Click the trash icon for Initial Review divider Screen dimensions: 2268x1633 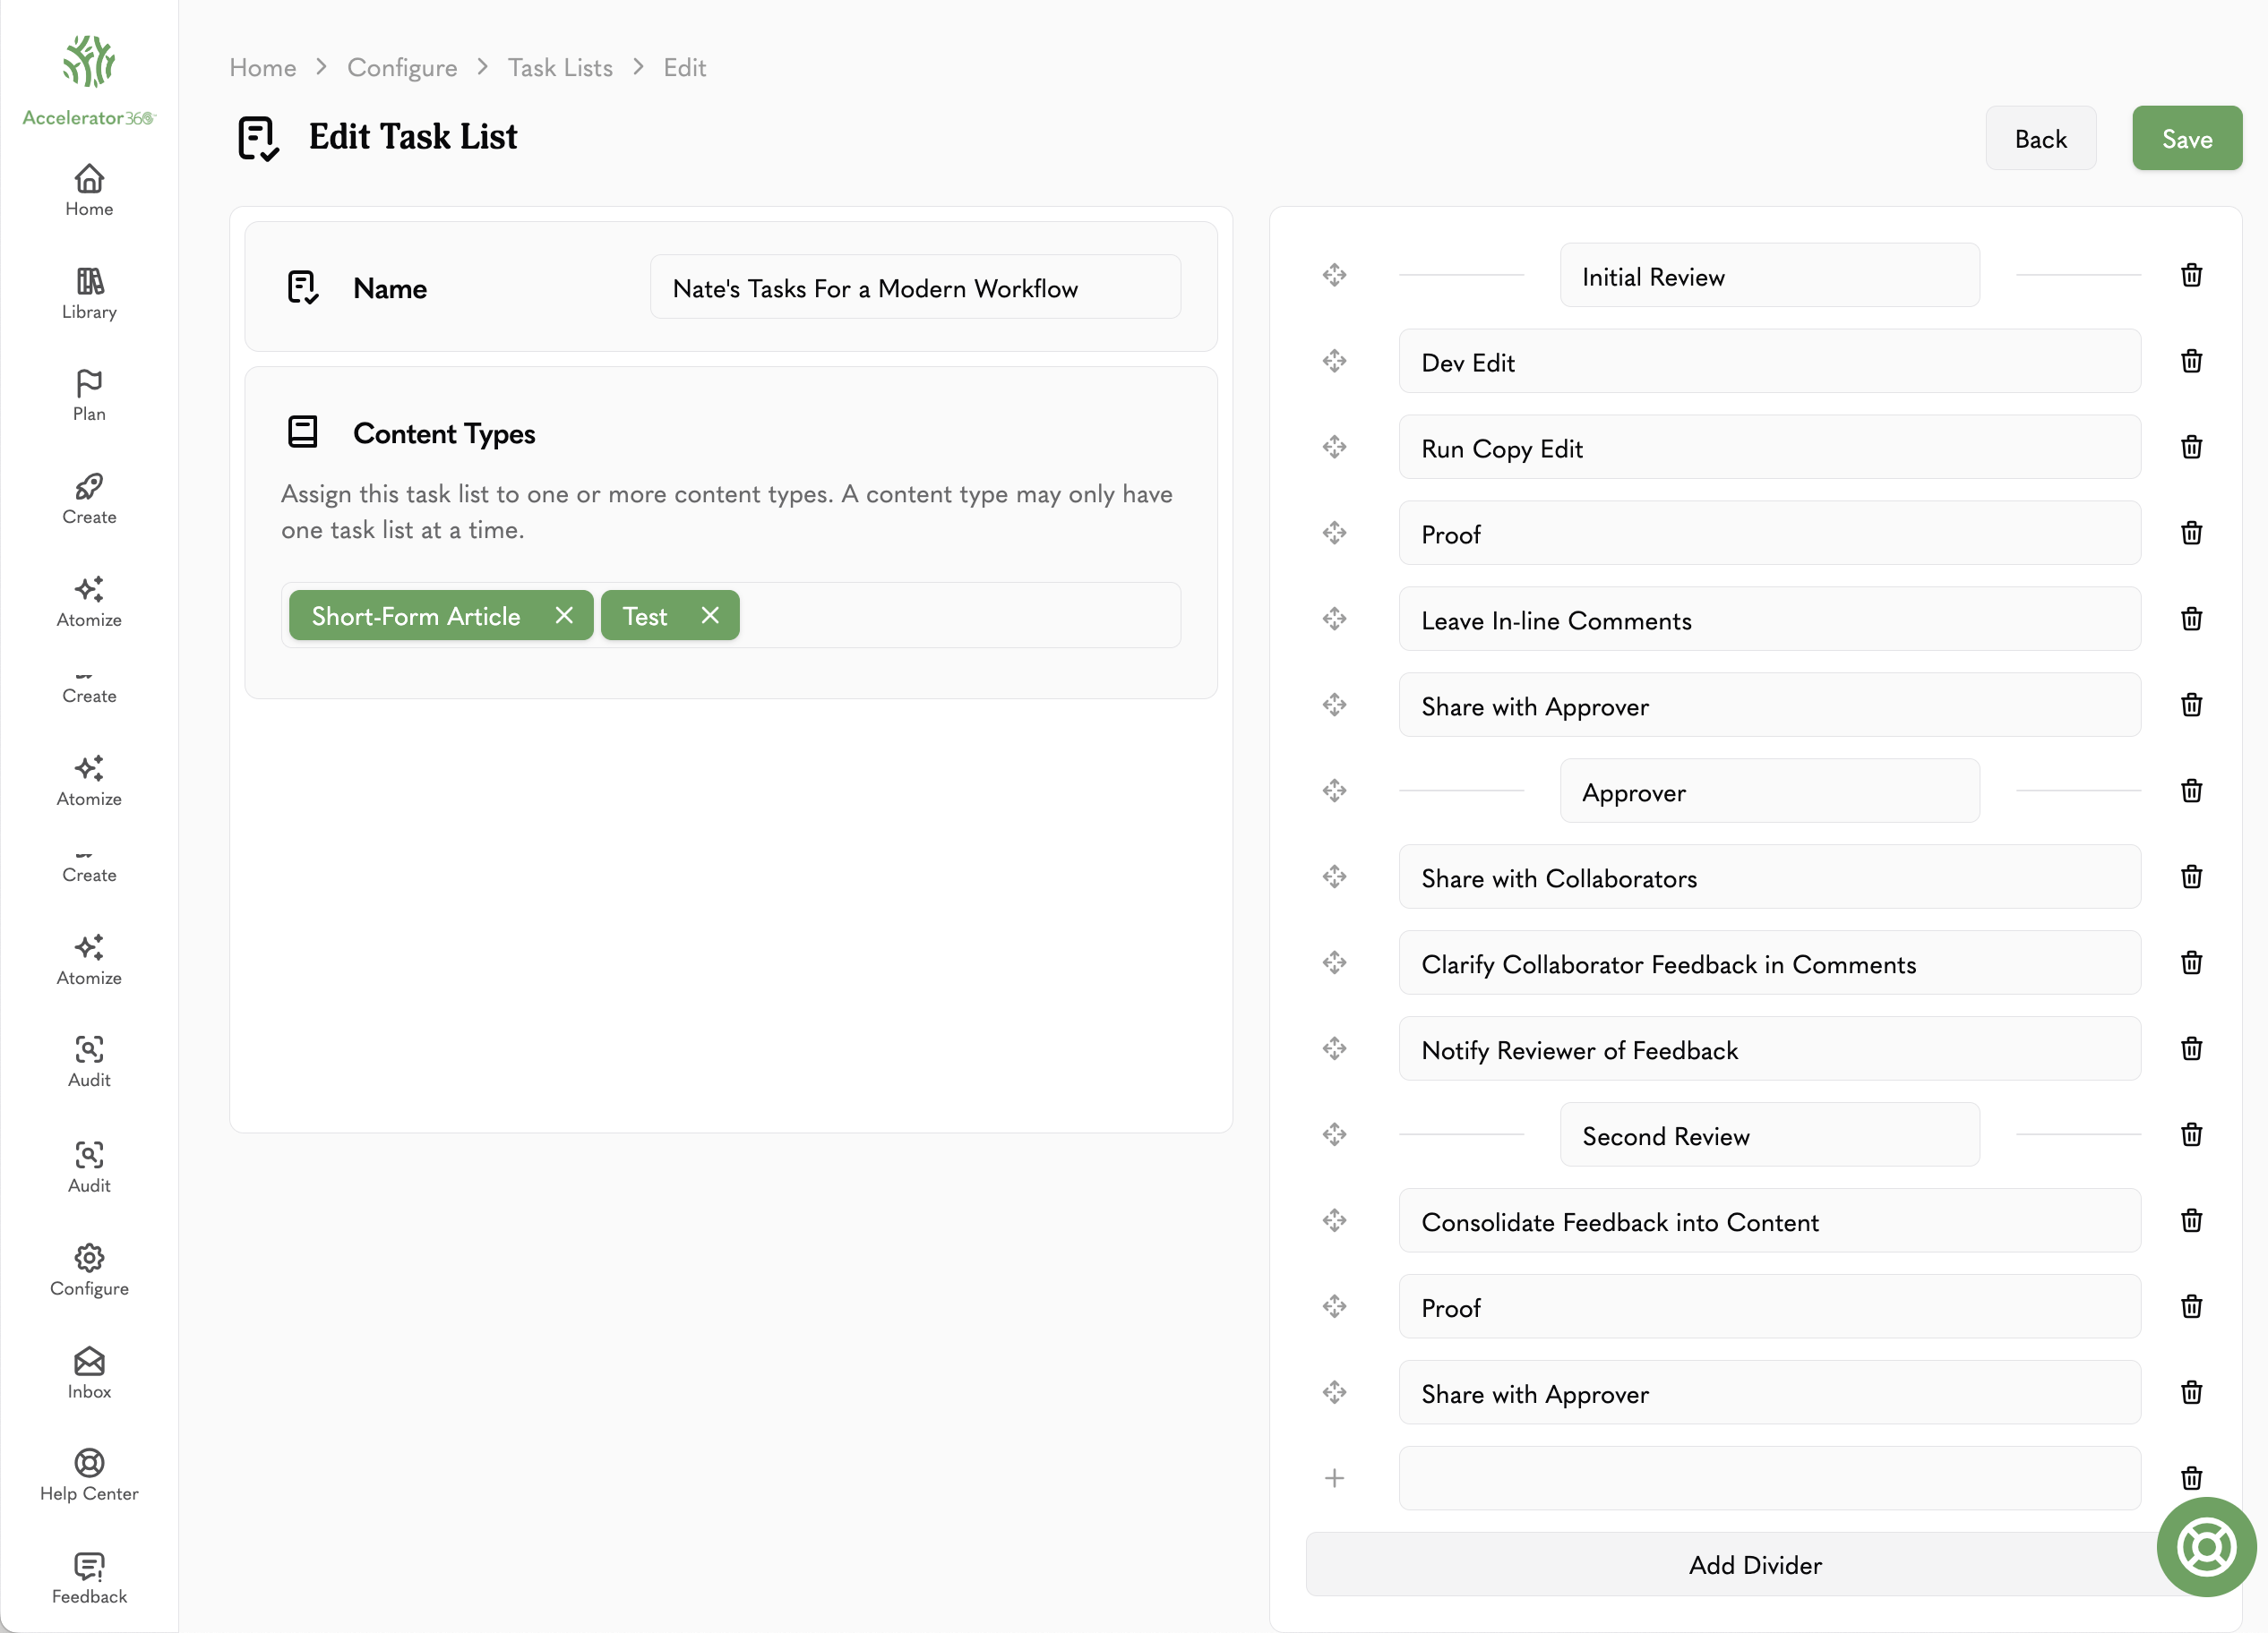pos(2191,275)
